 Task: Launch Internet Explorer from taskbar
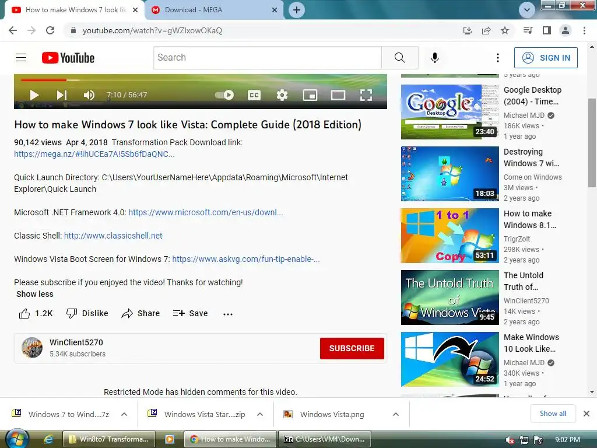48,440
